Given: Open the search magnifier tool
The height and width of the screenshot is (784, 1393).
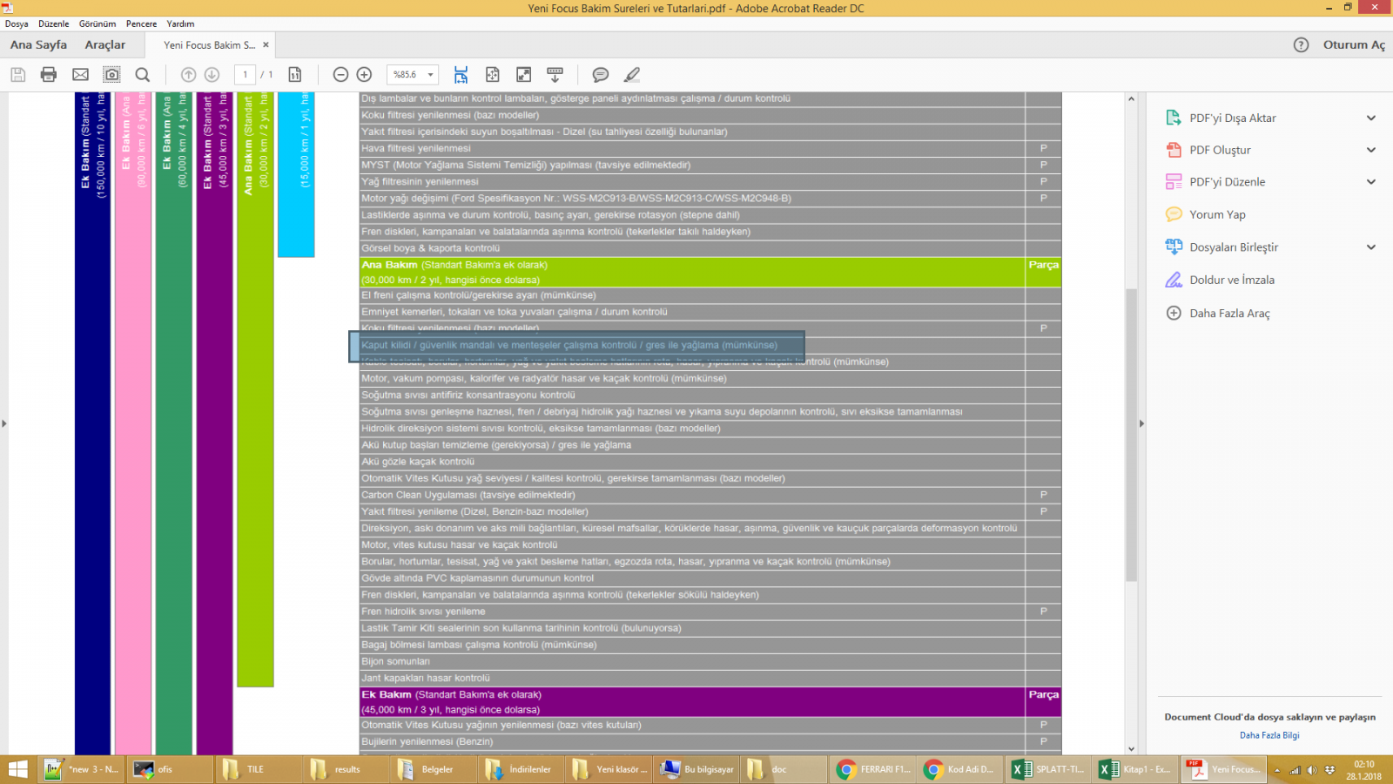Looking at the screenshot, I should point(143,75).
